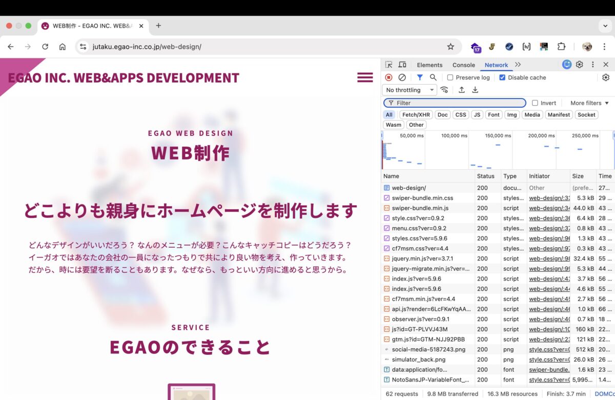Screen dimensions: 615x400
Task: Open the No throttling dropdown
Action: coord(410,90)
